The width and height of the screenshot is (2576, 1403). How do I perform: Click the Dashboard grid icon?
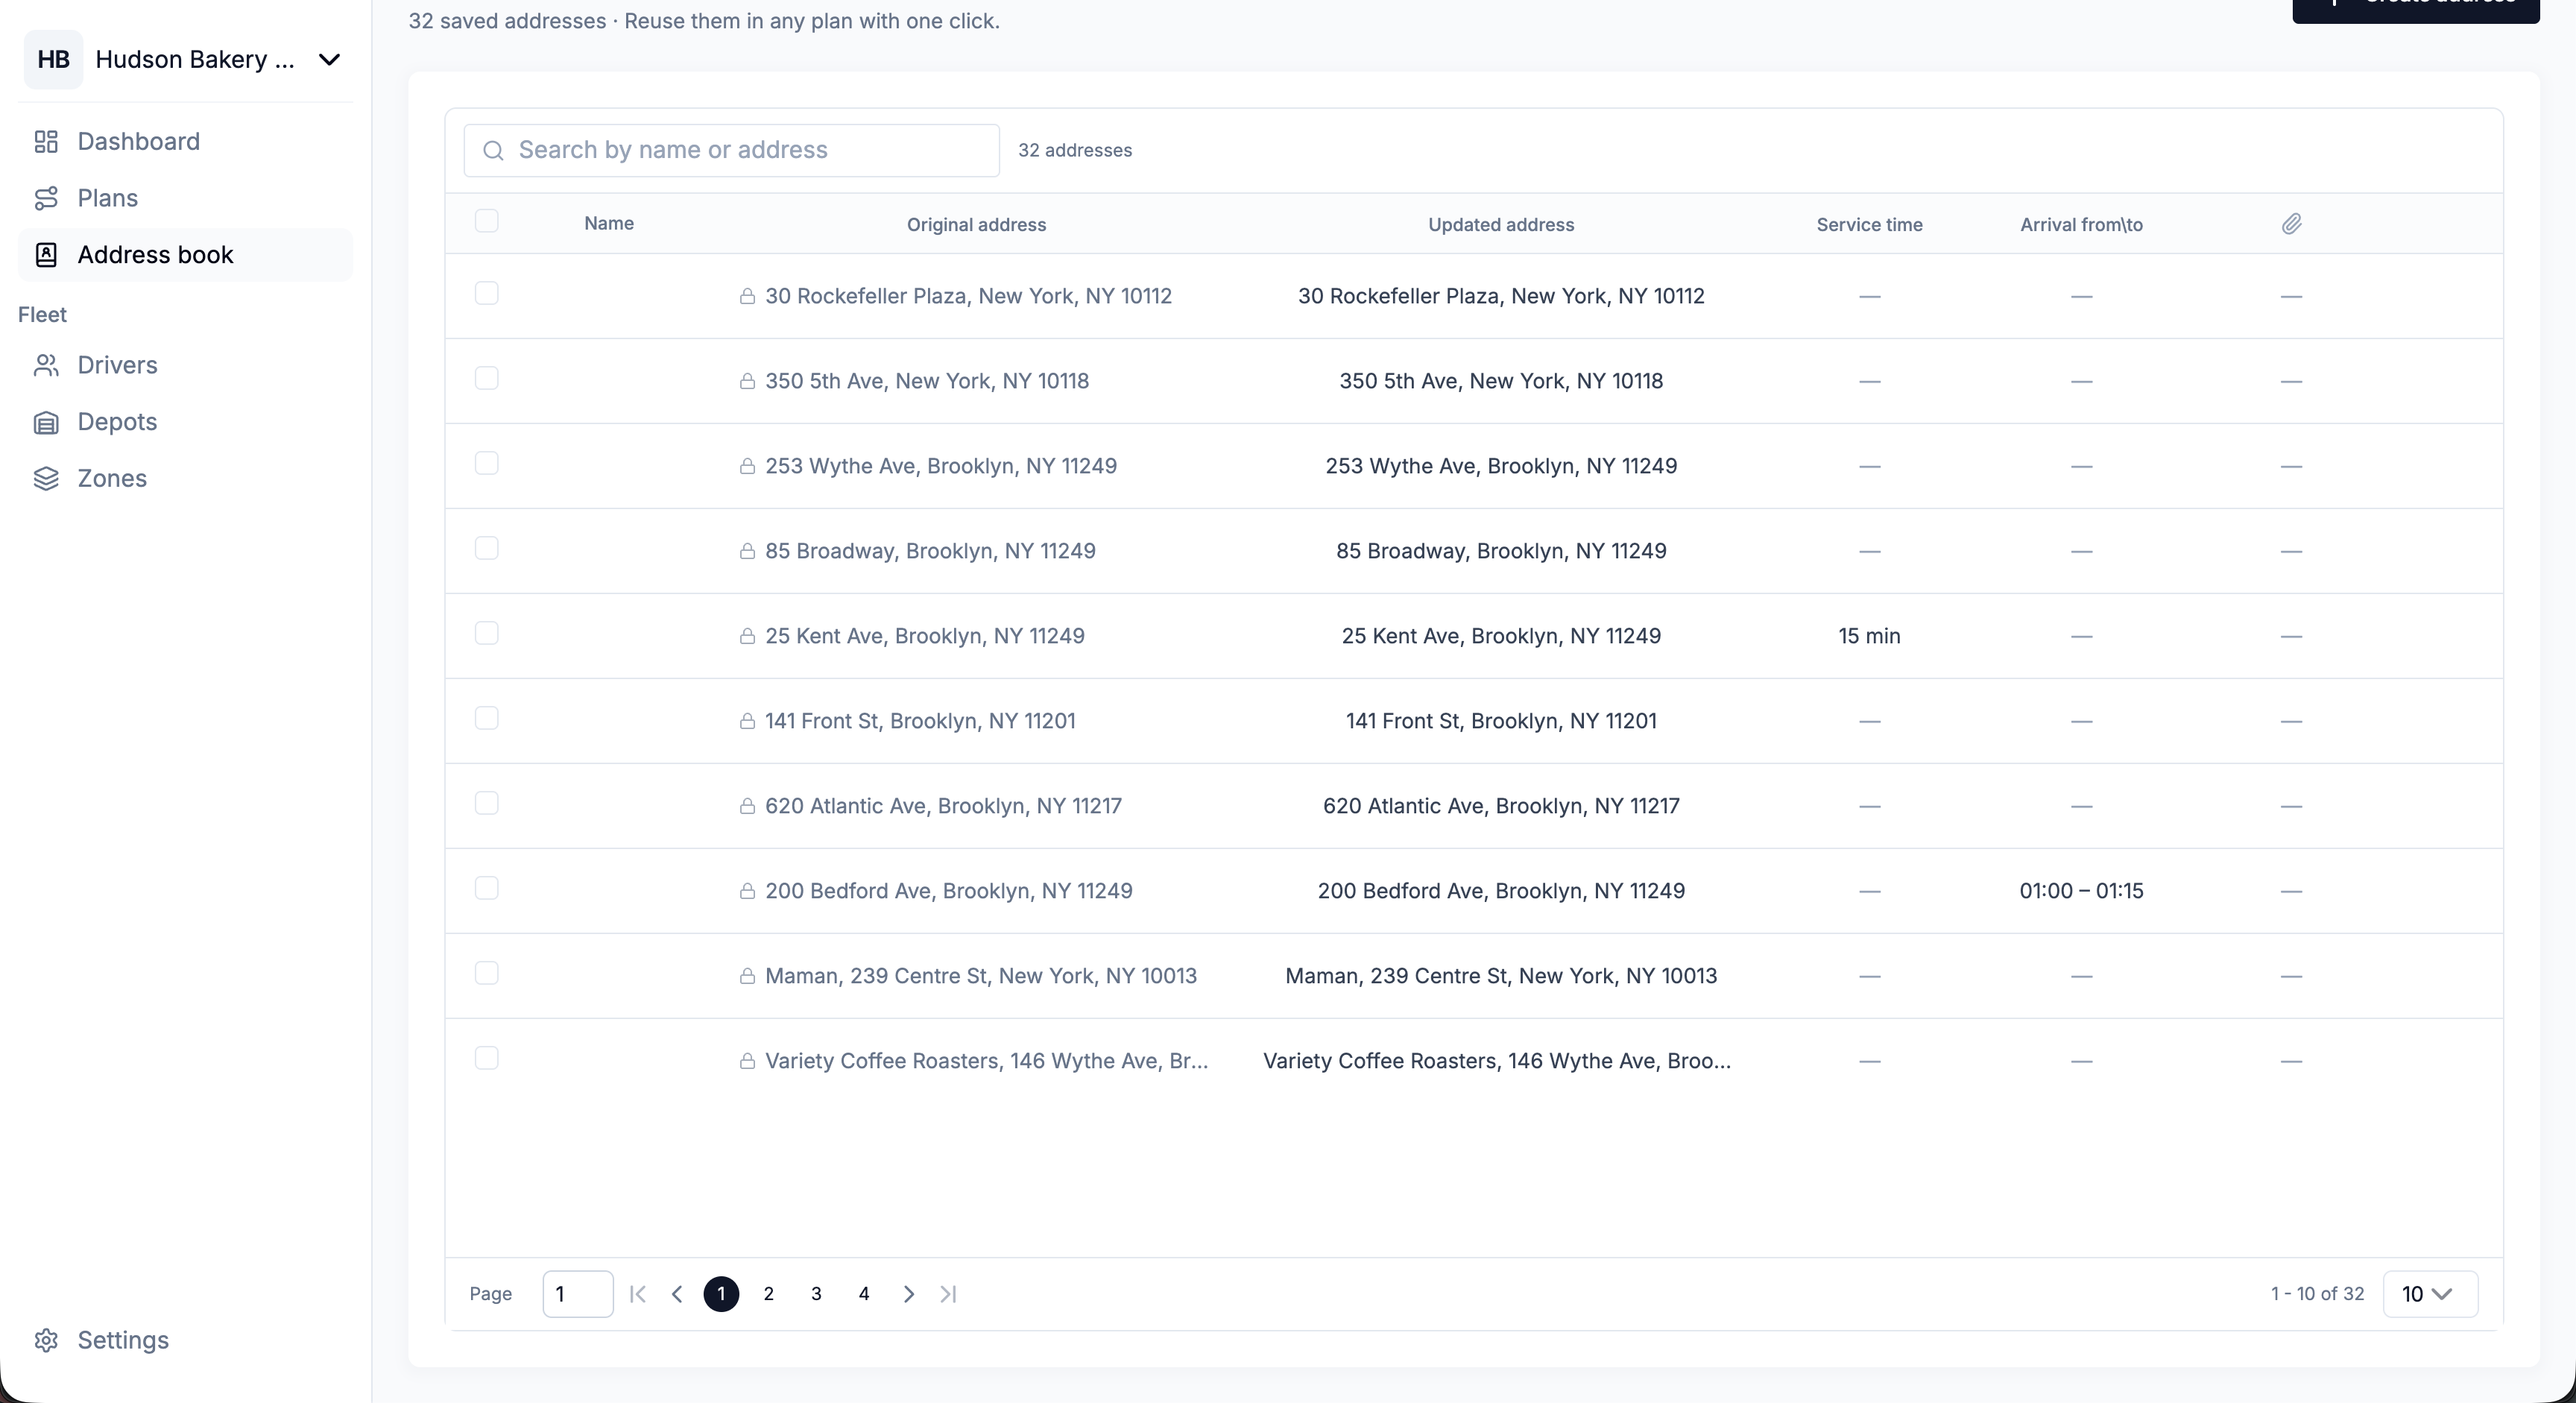(x=46, y=141)
